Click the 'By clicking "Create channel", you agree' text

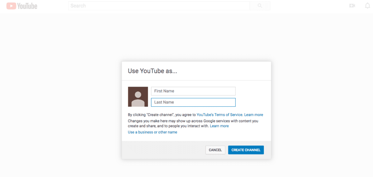point(162,115)
